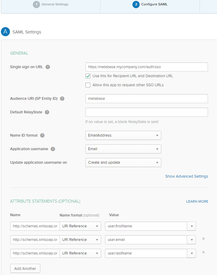This screenshot has height=275, width=217.
Task: Open Update application username on dropdown
Action: [x=123, y=163]
